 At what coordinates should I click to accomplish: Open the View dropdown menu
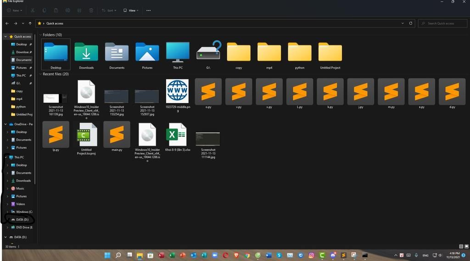pyautogui.click(x=131, y=11)
